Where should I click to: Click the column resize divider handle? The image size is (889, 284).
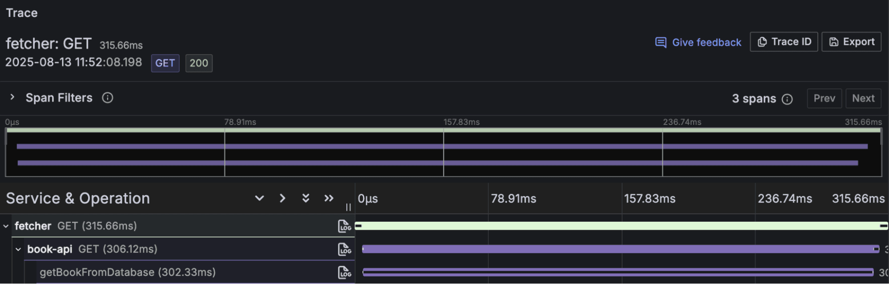348,207
